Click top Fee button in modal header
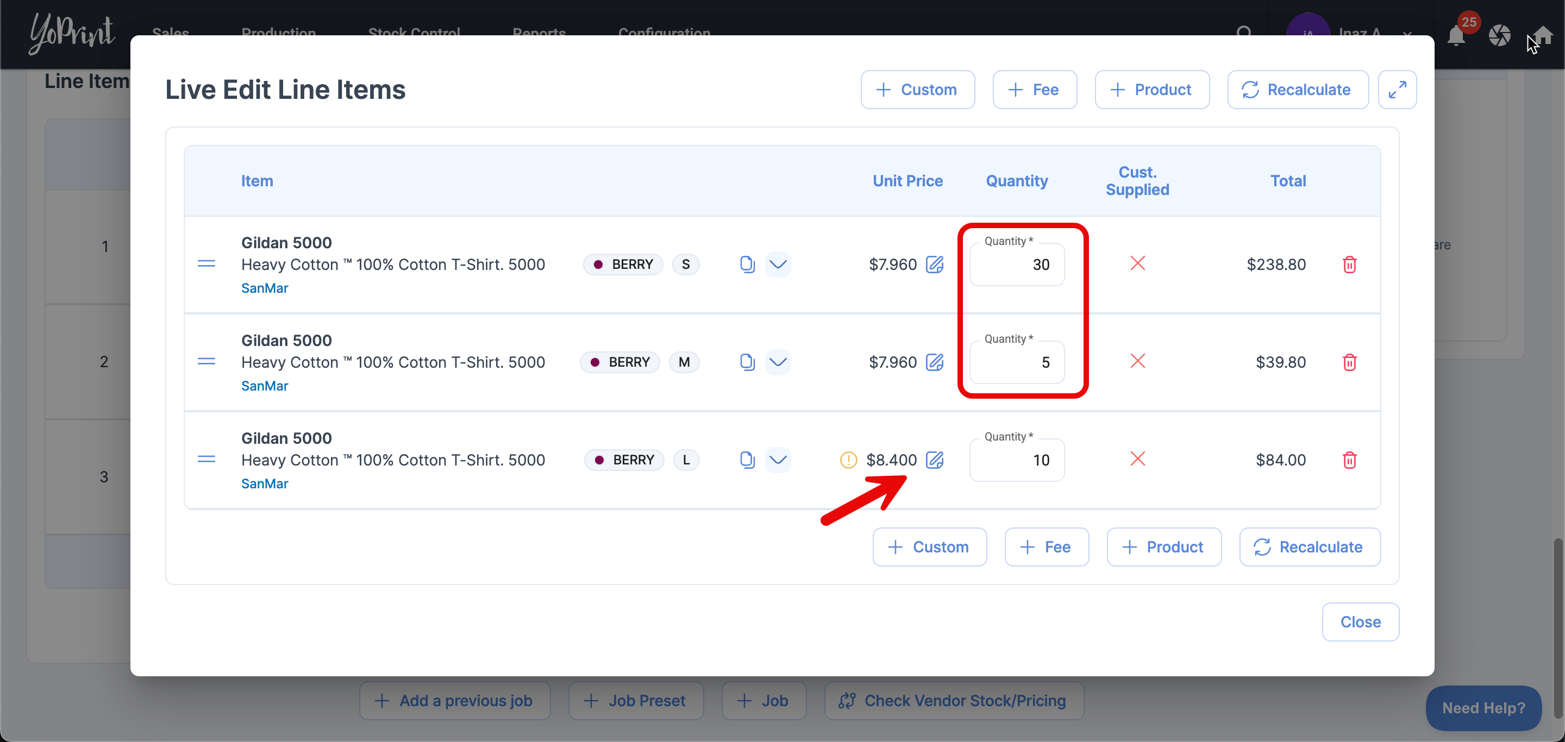 pyautogui.click(x=1035, y=90)
